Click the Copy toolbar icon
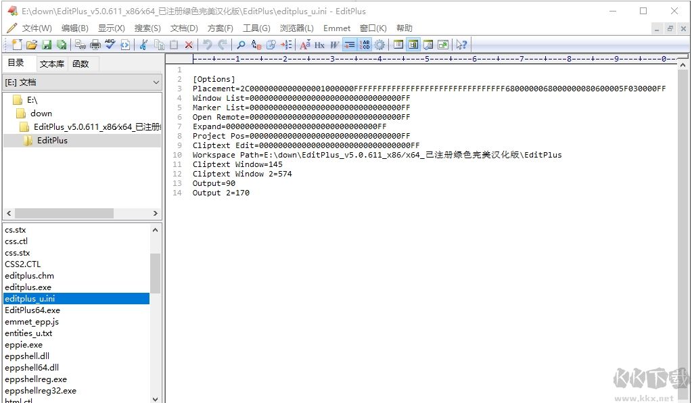Viewport: 692px width, 403px height. pos(159,45)
